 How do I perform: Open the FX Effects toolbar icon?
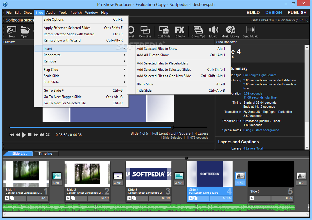coord(180,32)
